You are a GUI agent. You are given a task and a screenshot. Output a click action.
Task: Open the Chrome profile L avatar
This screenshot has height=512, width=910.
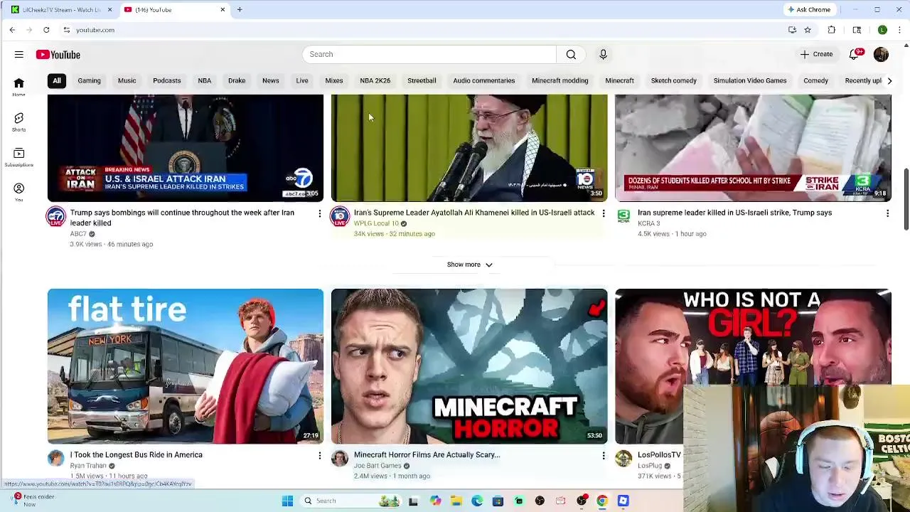[882, 30]
